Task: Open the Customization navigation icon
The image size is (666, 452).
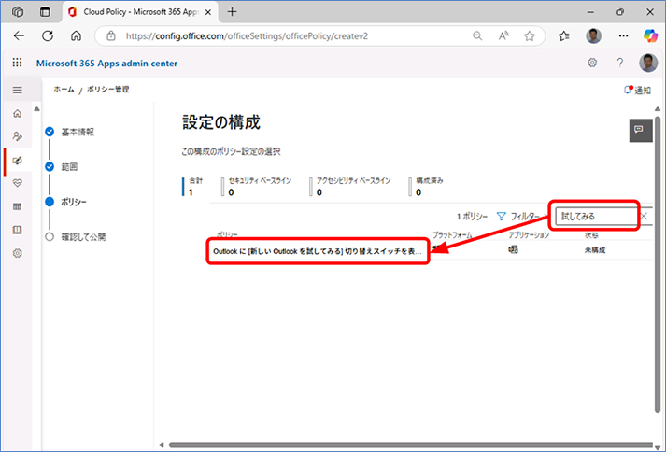Action: coord(18,160)
